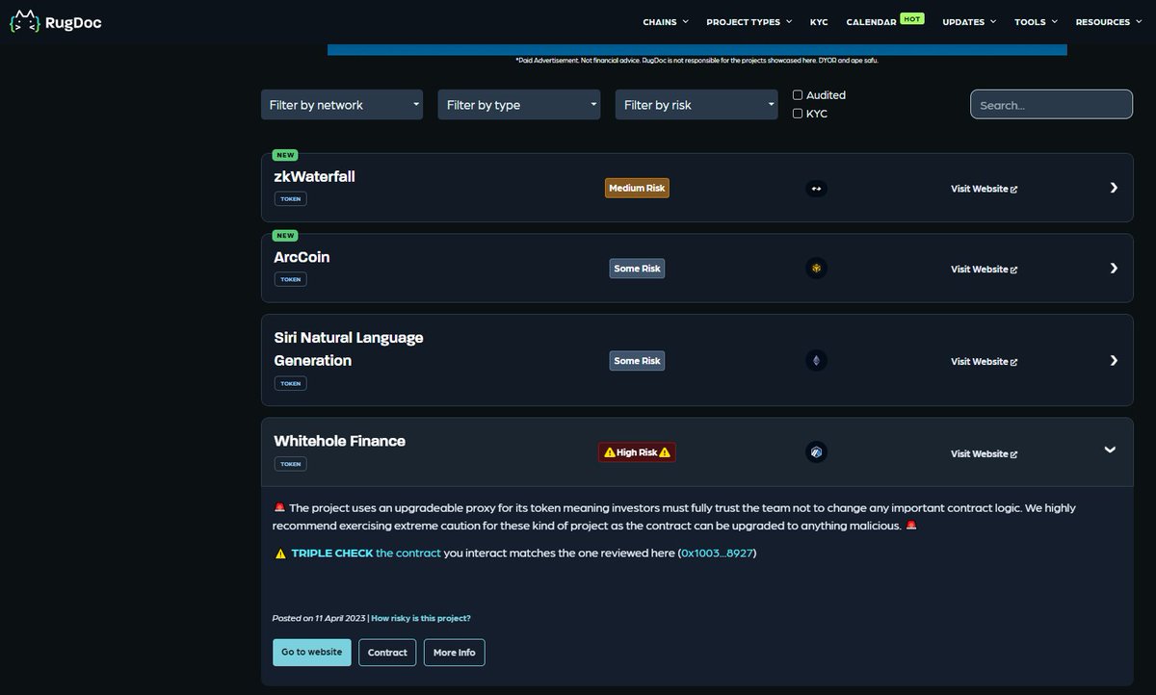This screenshot has height=695, width=1156.
Task: Click the NEW badge on zkWaterfall
Action: point(285,155)
